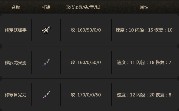Open the 修罗妖狐手 item name
Viewport: 179px width, 111px height.
pyautogui.click(x=16, y=30)
